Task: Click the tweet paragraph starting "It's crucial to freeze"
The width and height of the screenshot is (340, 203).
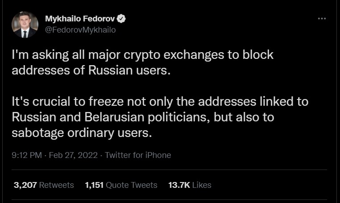Action: coord(160,117)
